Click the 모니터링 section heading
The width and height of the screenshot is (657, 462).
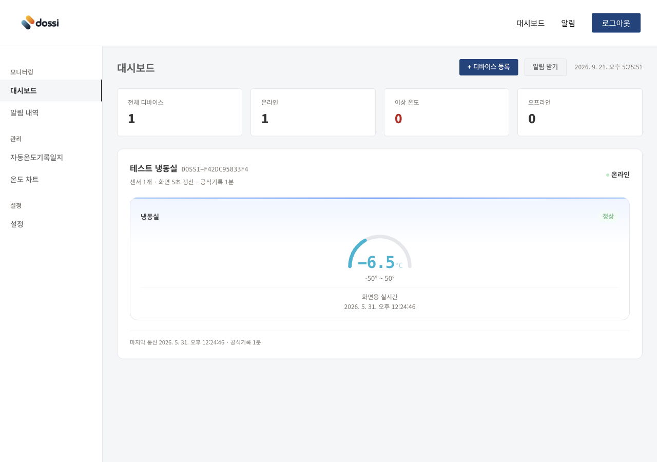coord(22,72)
